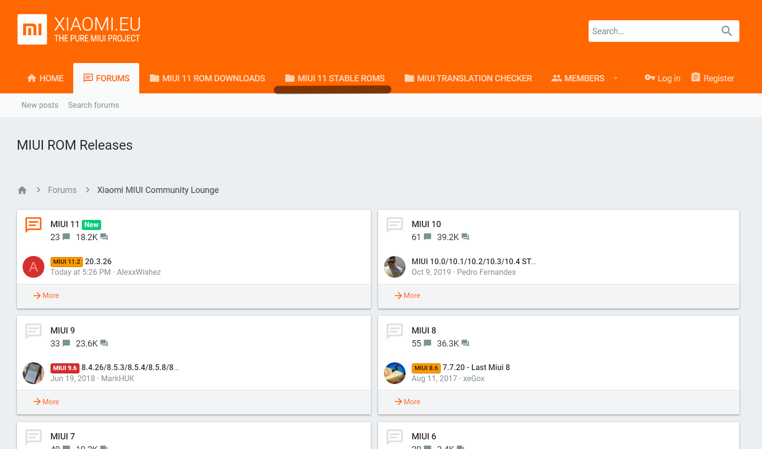Screen dimensions: 762x449
Task: Click More under MIUI 10
Action: [x=407, y=295]
